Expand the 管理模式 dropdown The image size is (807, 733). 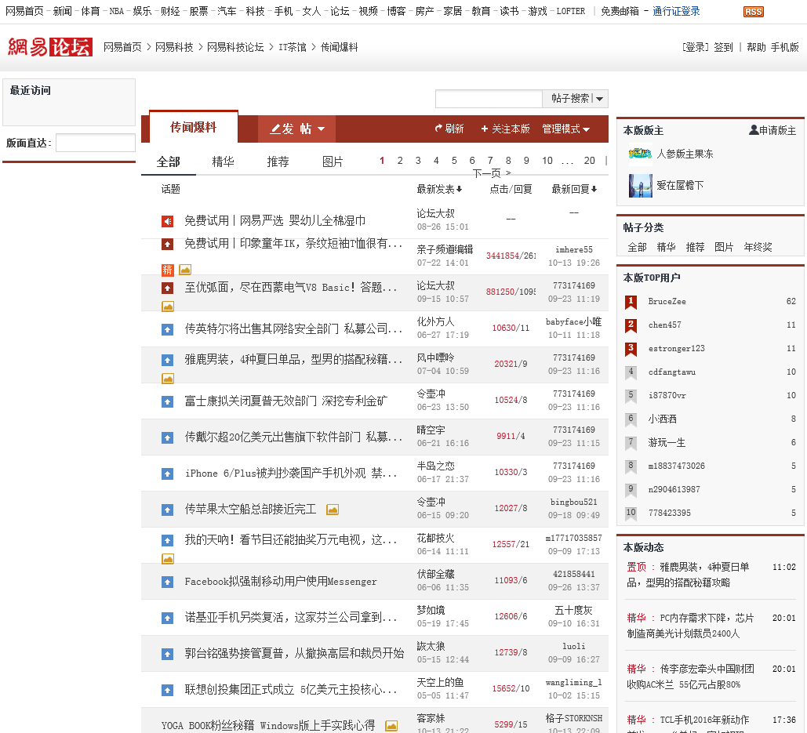(565, 129)
